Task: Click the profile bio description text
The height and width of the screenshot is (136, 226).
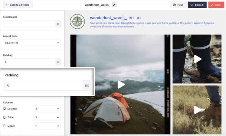Action: point(152,25)
